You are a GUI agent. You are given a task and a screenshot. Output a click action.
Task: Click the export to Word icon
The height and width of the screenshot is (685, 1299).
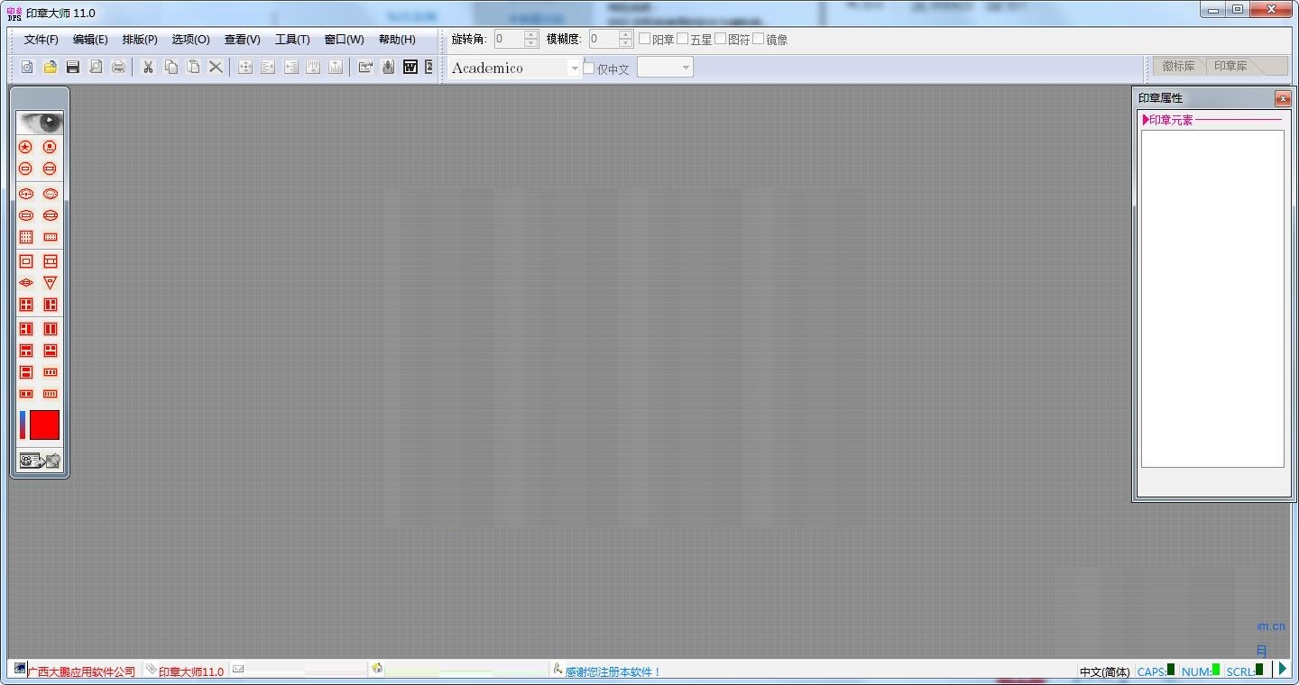pos(409,67)
